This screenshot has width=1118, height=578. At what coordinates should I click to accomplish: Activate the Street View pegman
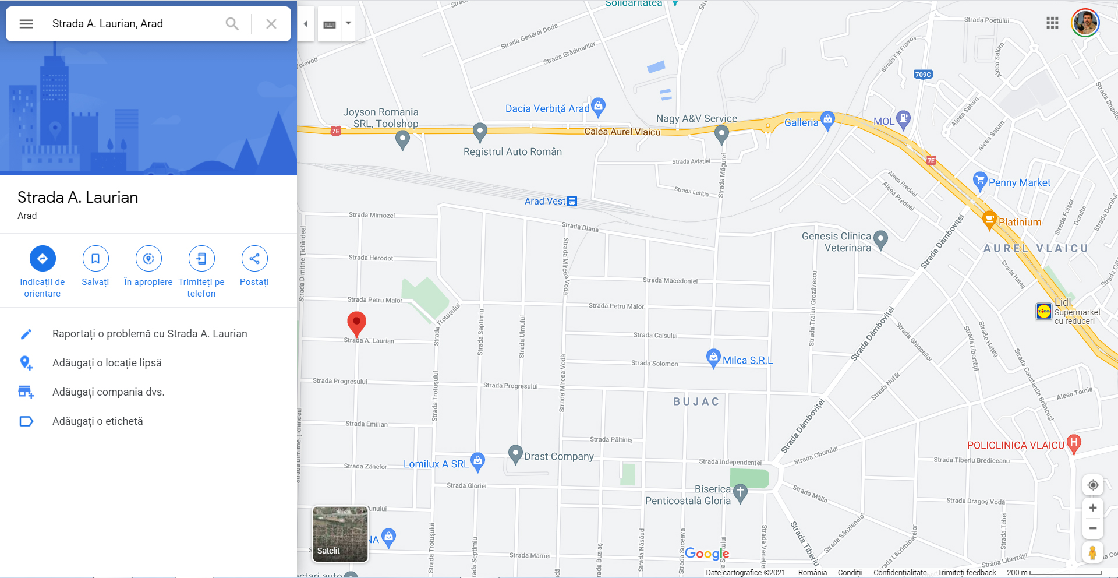[1092, 552]
